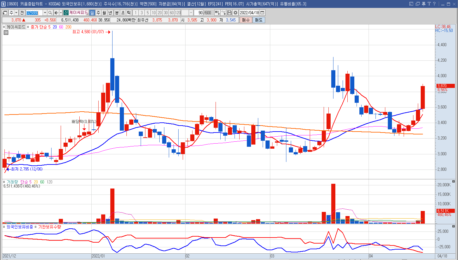Click the green 신 badge icon
The width and height of the screenshot is (458, 260).
[66, 13]
